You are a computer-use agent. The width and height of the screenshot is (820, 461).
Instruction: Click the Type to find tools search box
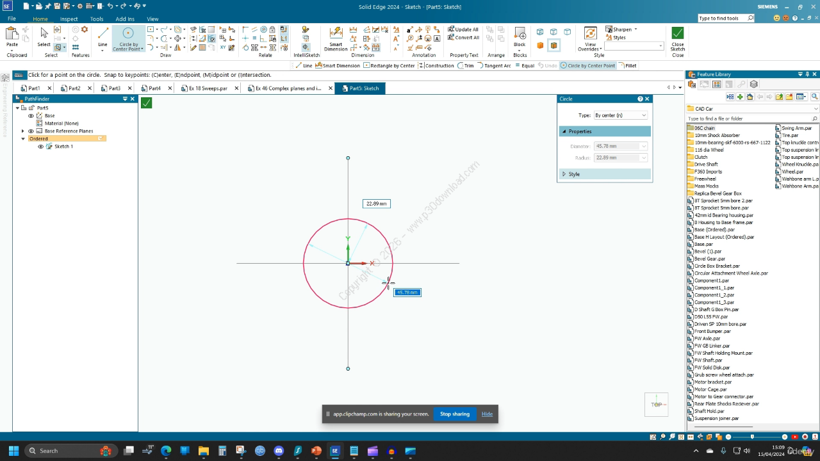(x=722, y=19)
